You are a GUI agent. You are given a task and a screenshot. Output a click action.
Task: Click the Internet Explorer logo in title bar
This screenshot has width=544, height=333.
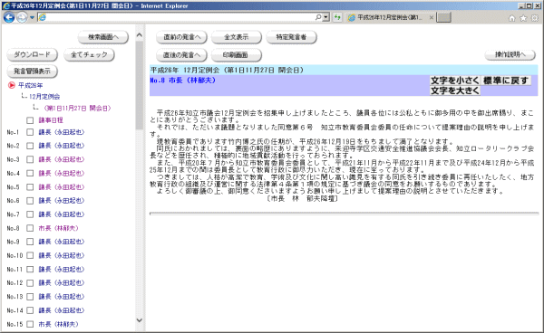coord(6,6)
